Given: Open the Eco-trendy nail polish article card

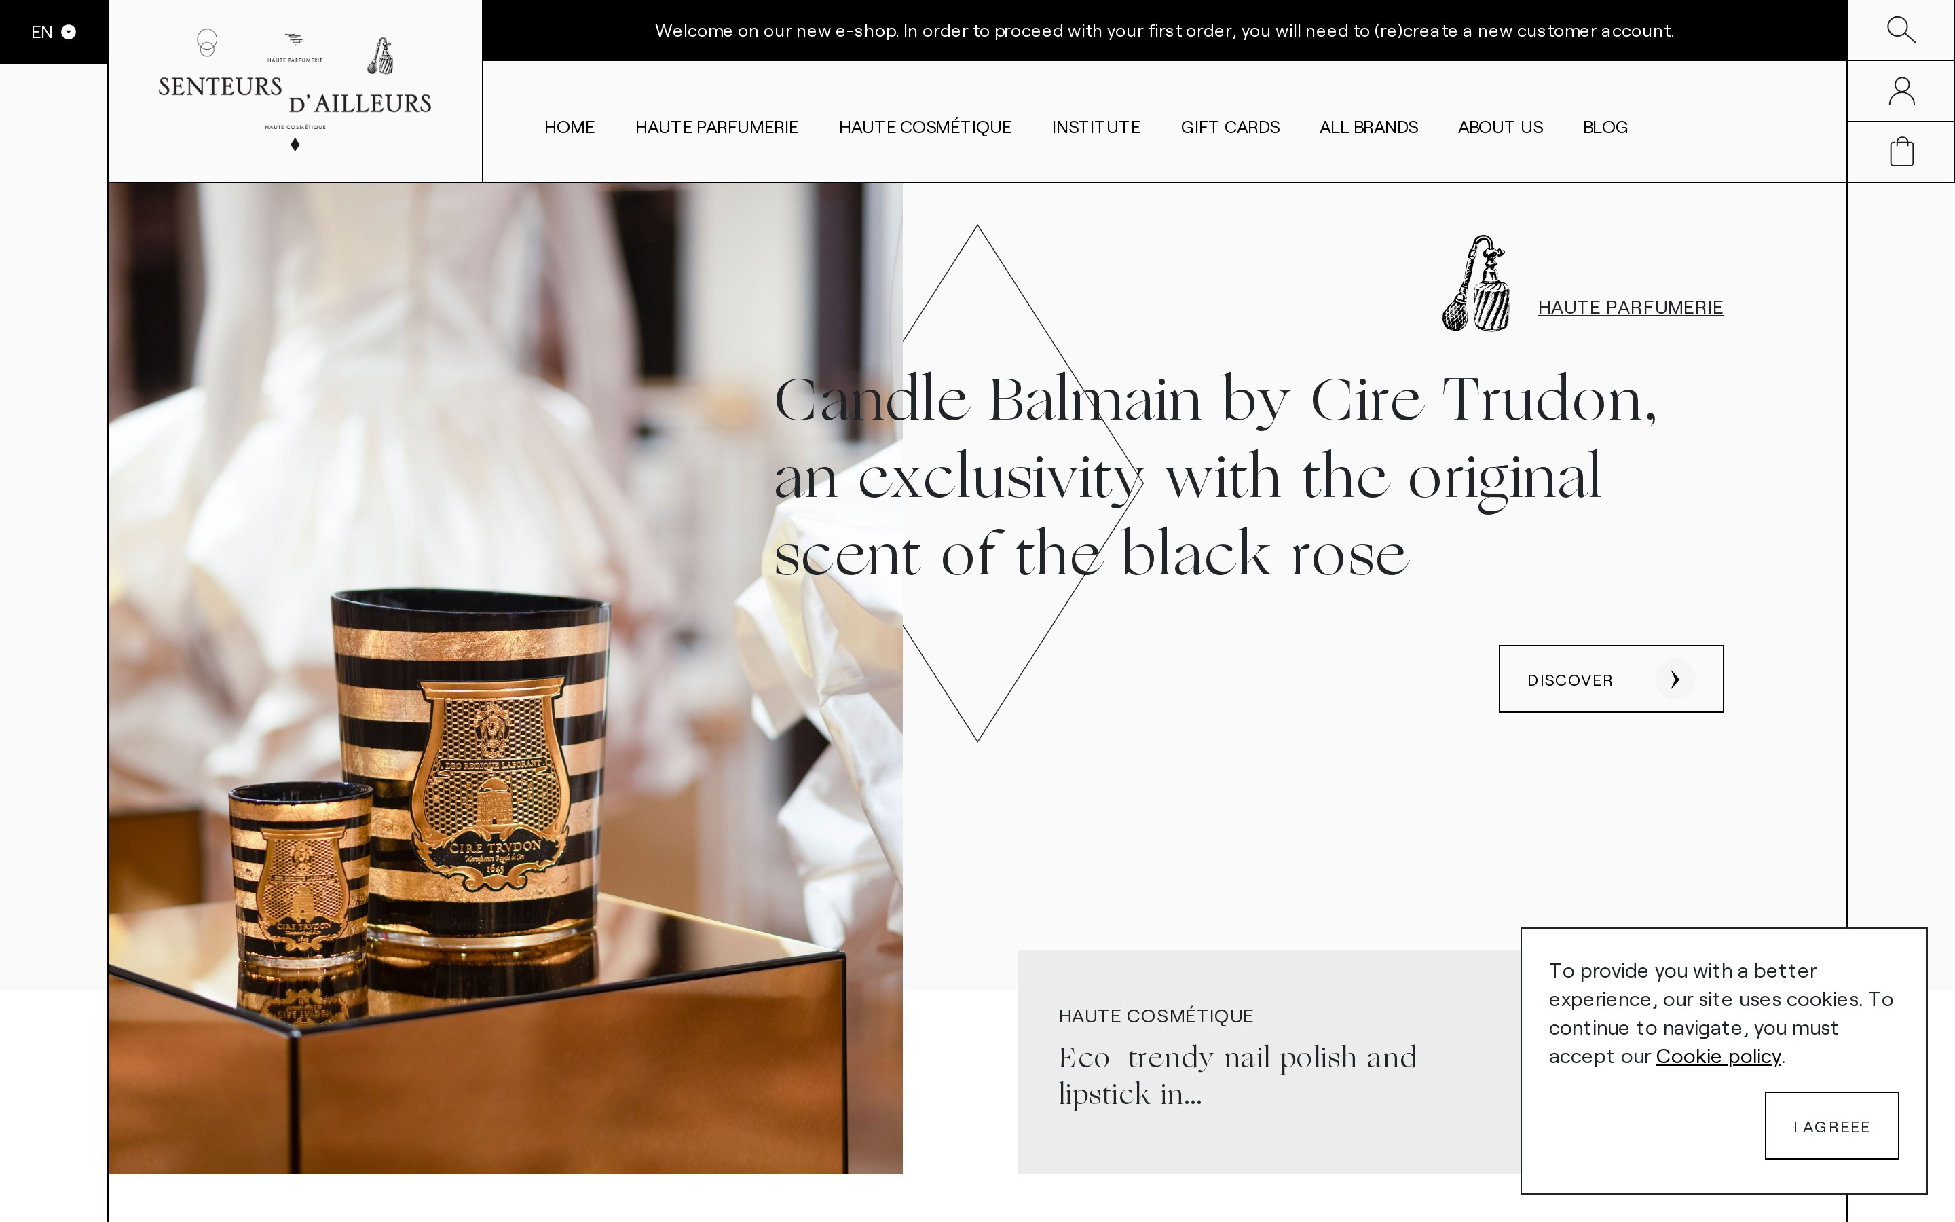Looking at the screenshot, I should click(1269, 1062).
